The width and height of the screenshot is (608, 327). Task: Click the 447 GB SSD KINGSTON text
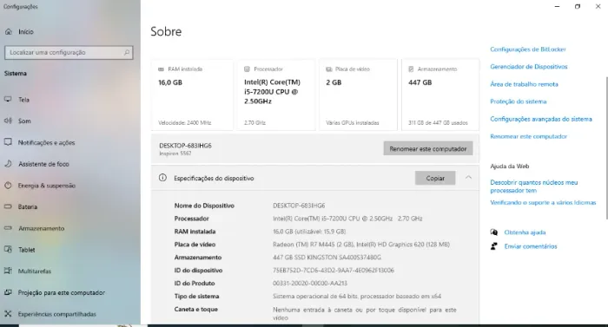tap(327, 258)
